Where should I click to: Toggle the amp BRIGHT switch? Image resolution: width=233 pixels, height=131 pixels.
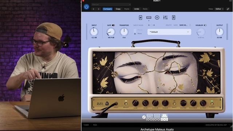pyautogui.click(x=126, y=103)
